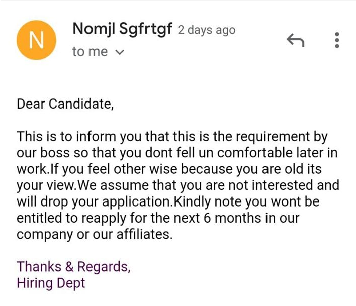Click the word 'inform' in first line
Viewport: 356px width, 306px height.
click(96, 137)
